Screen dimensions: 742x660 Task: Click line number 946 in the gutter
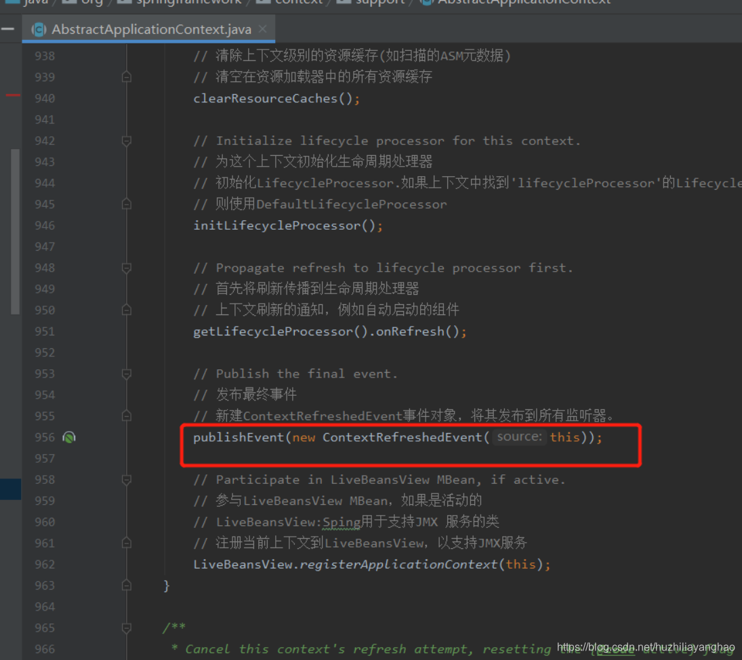45,226
